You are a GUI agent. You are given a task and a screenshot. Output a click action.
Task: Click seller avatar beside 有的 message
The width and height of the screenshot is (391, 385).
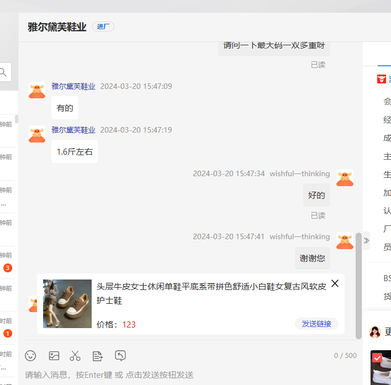(x=37, y=90)
